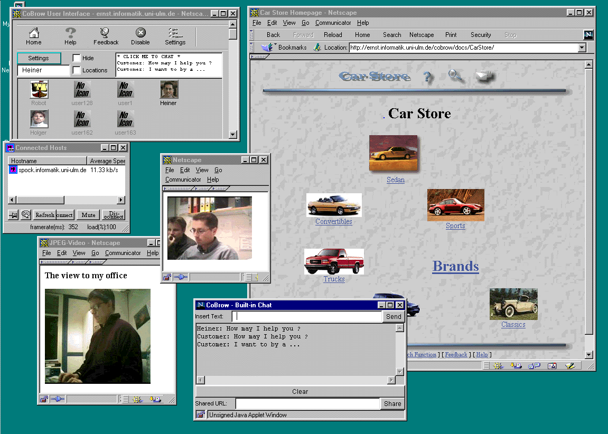Collapse first toolbar handle in small Netscape window
608x434 pixels.
(x=179, y=188)
